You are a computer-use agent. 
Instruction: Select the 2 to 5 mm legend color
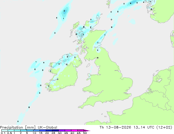click(24, 130)
